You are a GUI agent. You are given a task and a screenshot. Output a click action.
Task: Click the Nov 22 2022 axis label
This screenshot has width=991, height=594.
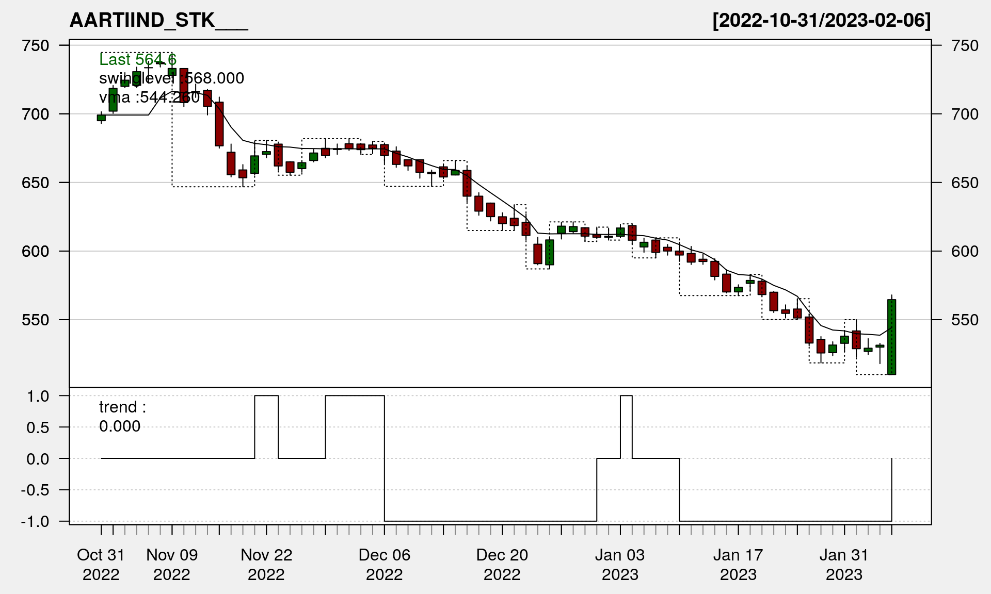(x=266, y=565)
